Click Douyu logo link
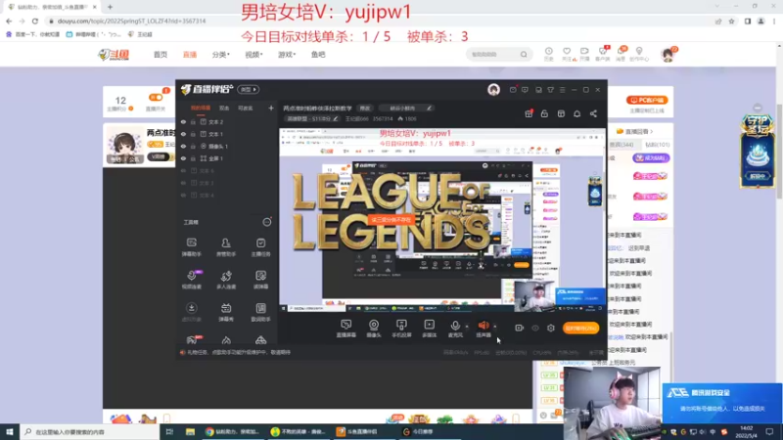This screenshot has height=440, width=783. click(x=114, y=55)
